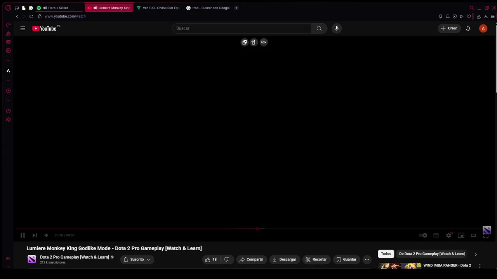Screen dimensions: 497x279
Task: Open Dota 2 Pro Gameplay channel avatar
Action: [32, 259]
